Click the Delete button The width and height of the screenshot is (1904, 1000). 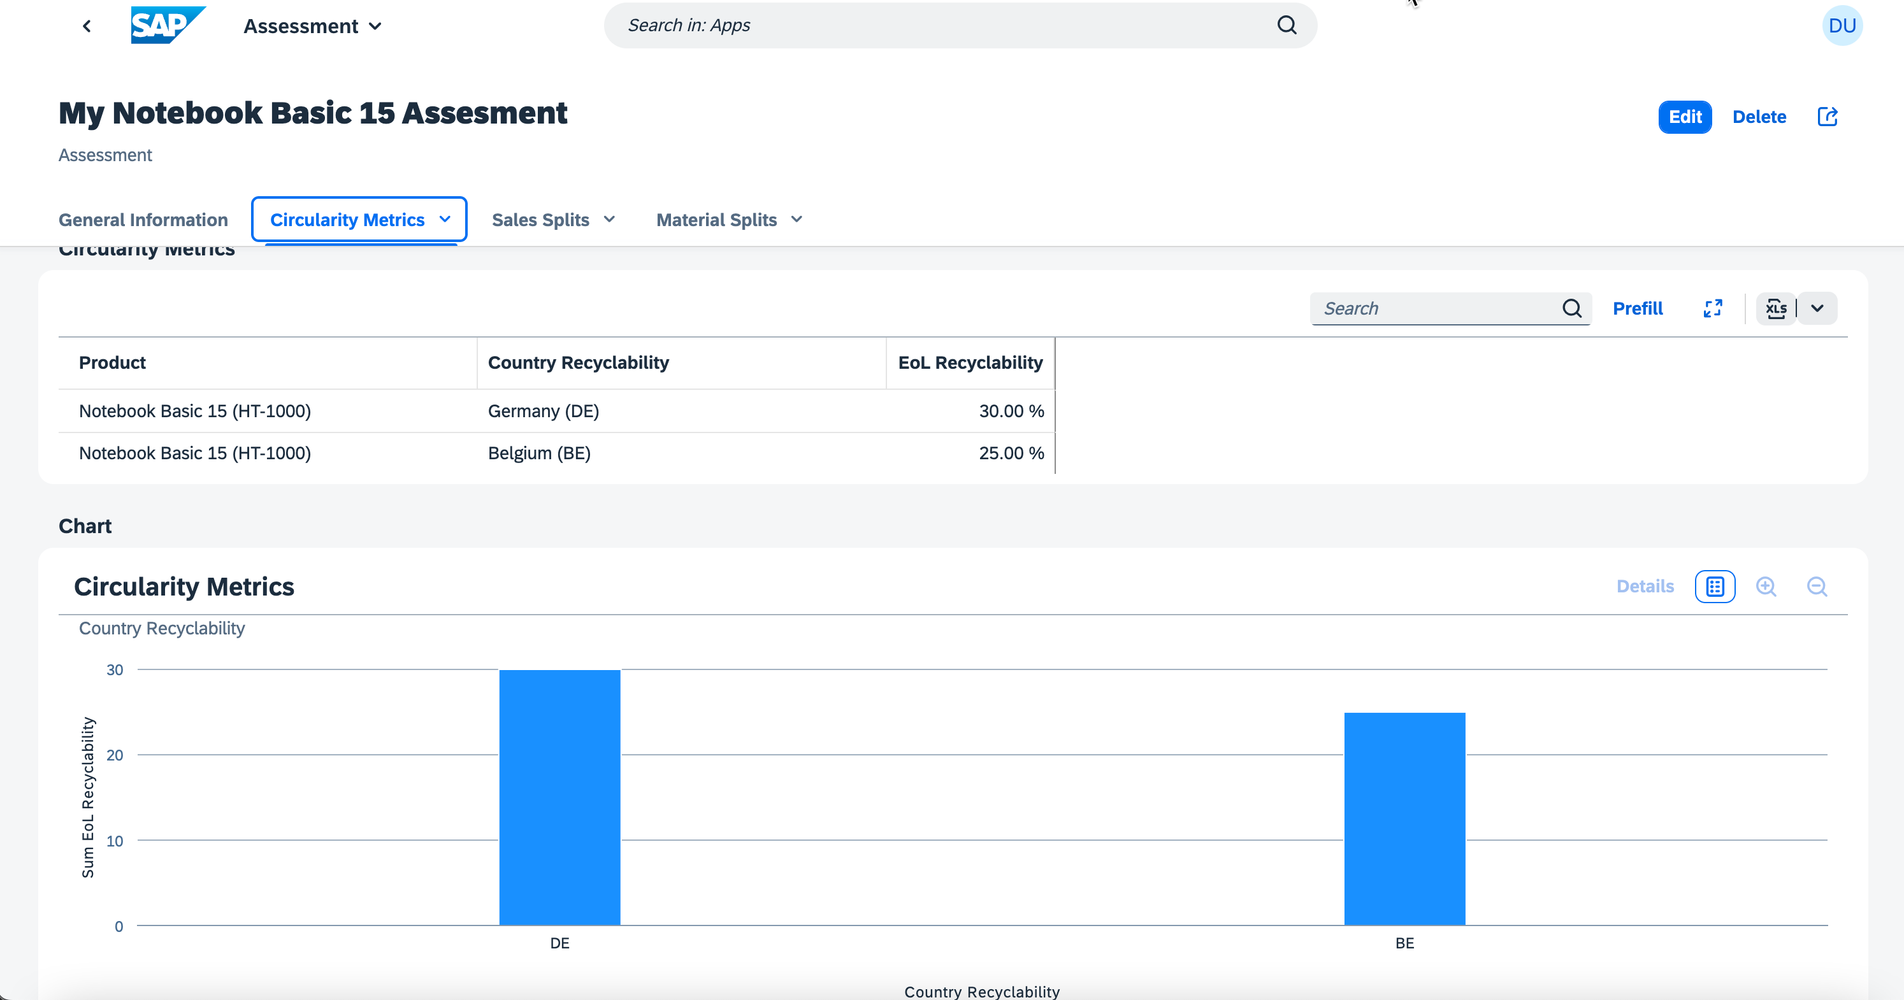1759,117
